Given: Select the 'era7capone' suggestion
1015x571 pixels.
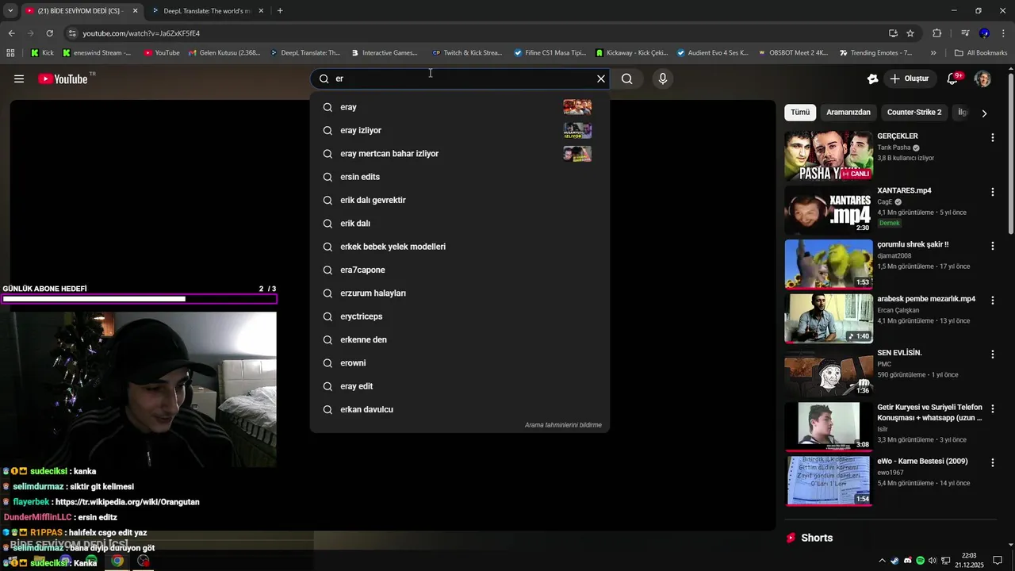Looking at the screenshot, I should tap(460, 270).
